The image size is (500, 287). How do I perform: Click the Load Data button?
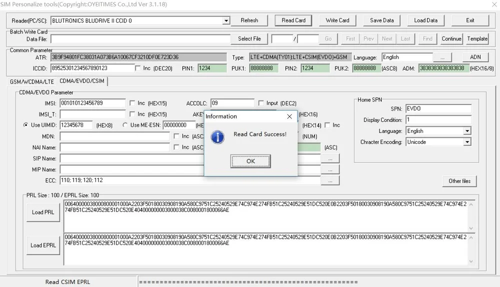coord(425,20)
